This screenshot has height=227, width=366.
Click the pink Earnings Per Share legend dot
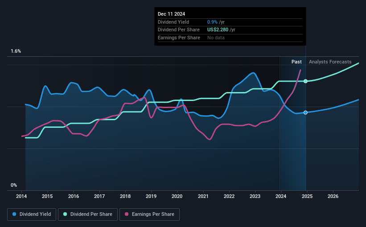(127, 214)
